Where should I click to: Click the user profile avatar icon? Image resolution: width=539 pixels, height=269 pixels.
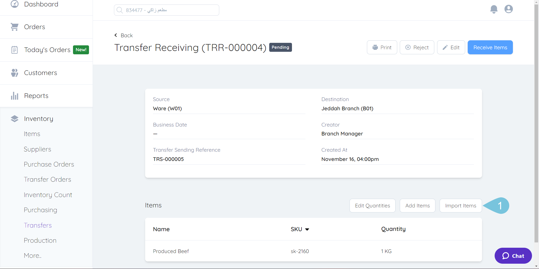click(x=508, y=9)
